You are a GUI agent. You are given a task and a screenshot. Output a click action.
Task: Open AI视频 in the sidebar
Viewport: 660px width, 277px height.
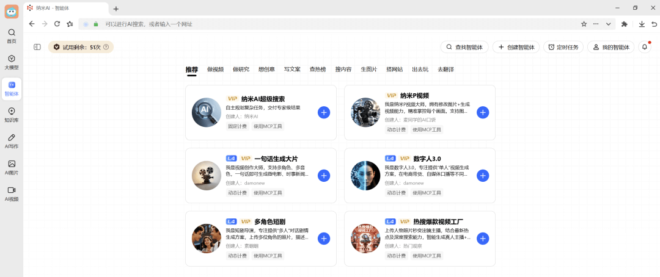click(12, 193)
